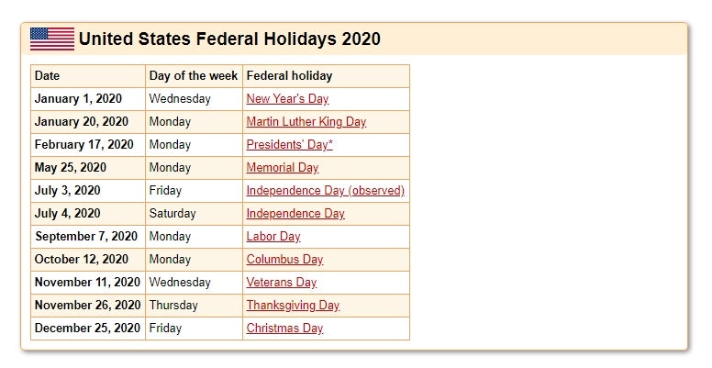Open the Martin Luther King Day link
Image resolution: width=712 pixels, height=368 pixels.
[306, 122]
